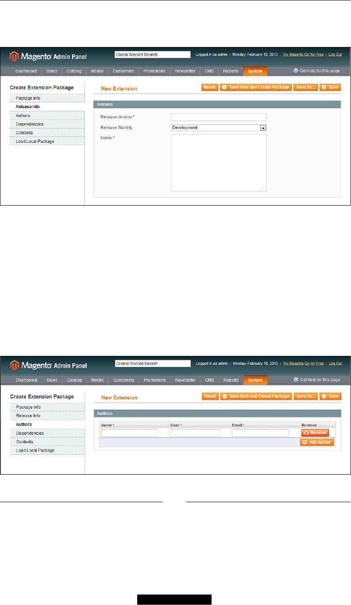The width and height of the screenshot is (351, 605).
Task: Click Magento logo on the Release page
Action: (x=48, y=56)
